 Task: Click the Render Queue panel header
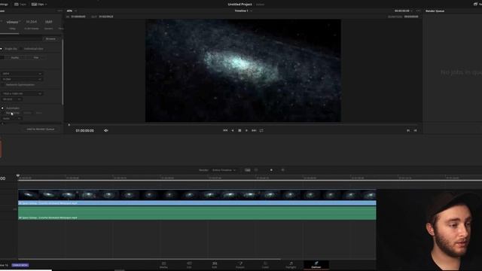click(x=435, y=11)
